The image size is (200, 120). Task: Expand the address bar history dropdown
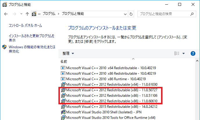[125, 14]
